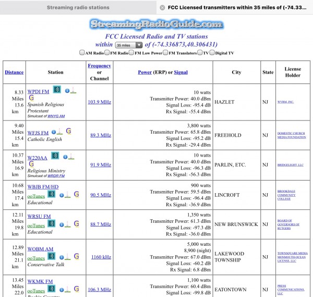This screenshot has height=297, width=313.
Task: Check the Digital TV filter checkbox
Action: click(x=212, y=53)
